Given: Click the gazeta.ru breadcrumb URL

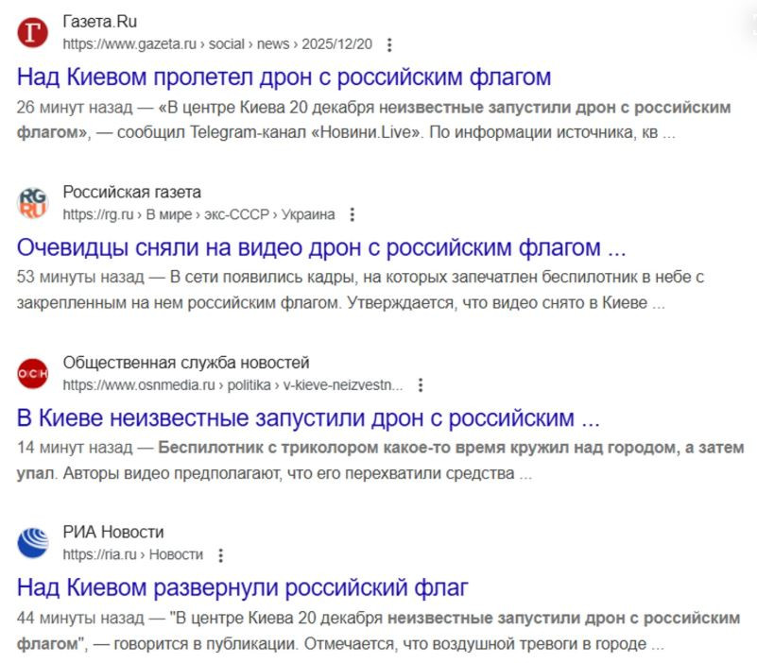Looking at the screenshot, I should point(217,44).
